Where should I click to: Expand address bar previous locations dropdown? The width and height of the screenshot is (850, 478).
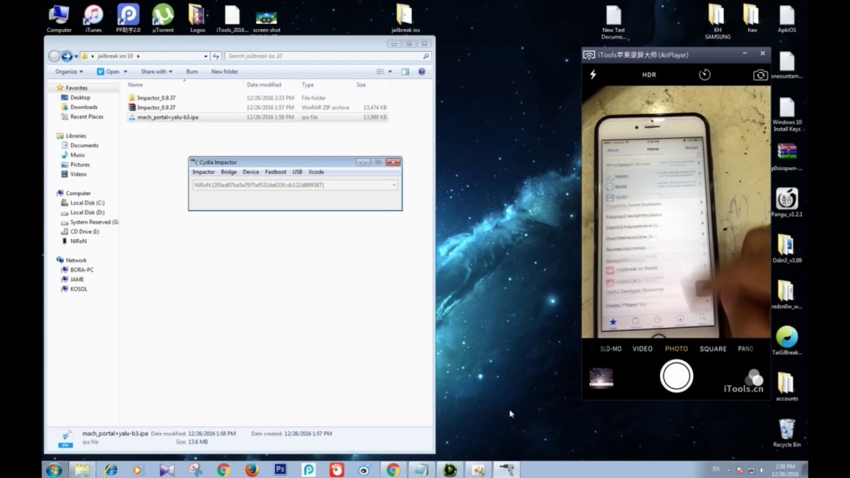click(206, 56)
